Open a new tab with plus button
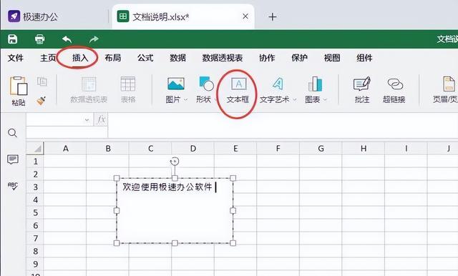This screenshot has width=458, height=276. (x=272, y=17)
